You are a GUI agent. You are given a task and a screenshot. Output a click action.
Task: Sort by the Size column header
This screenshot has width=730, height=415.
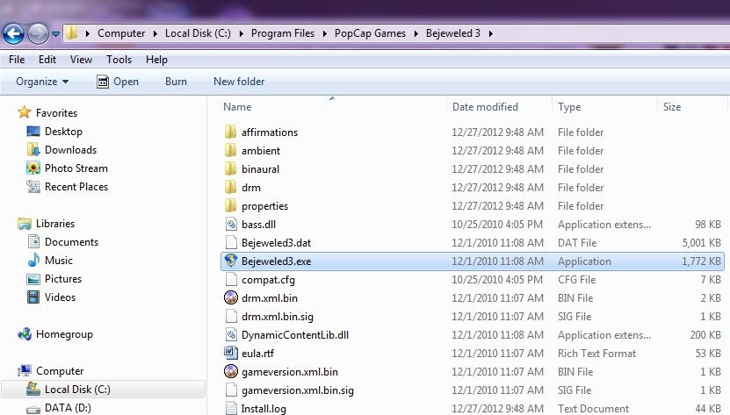672,107
